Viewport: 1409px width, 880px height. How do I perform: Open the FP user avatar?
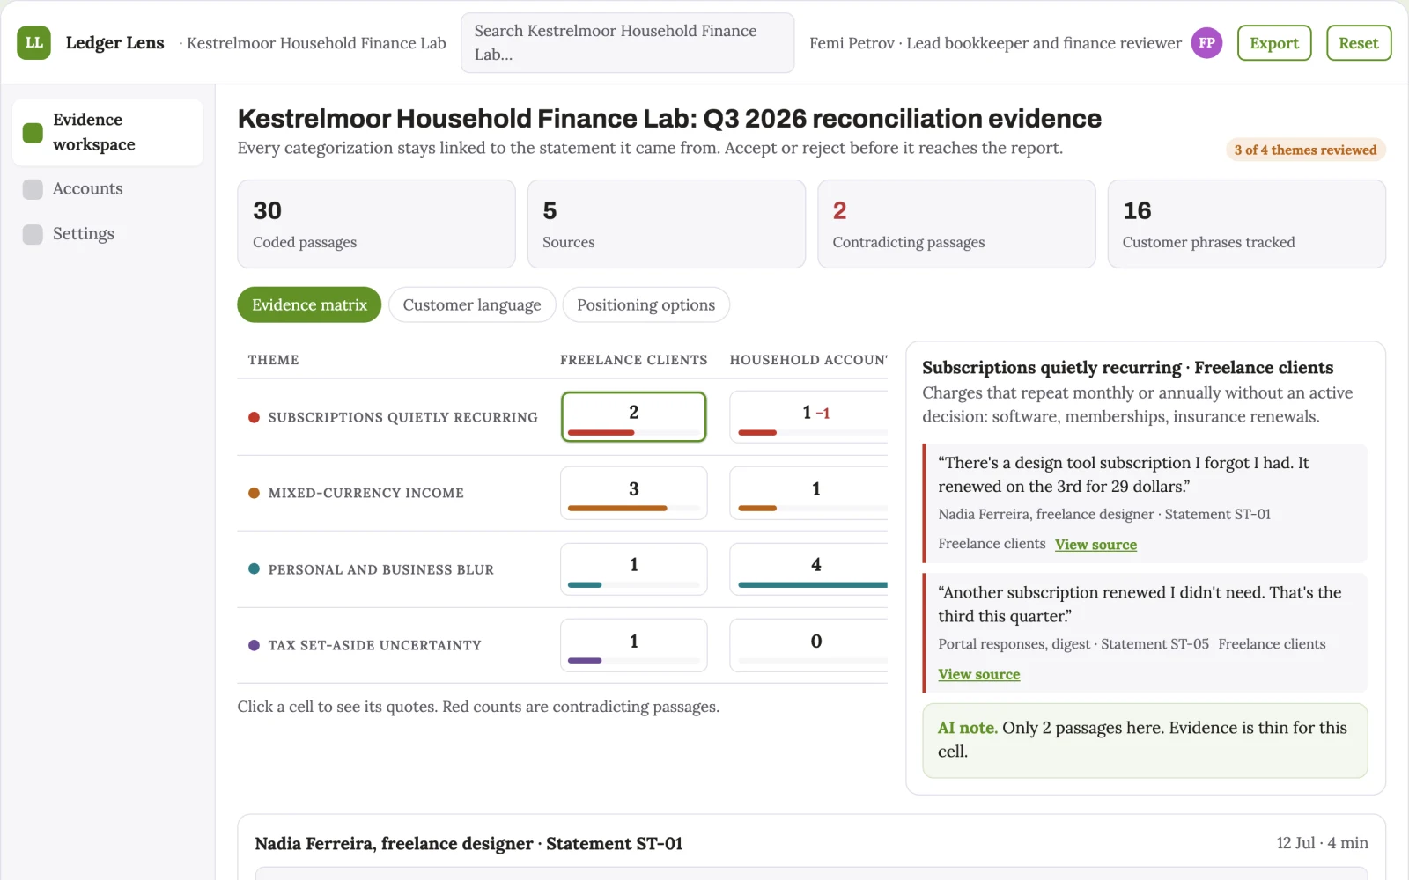(1206, 42)
